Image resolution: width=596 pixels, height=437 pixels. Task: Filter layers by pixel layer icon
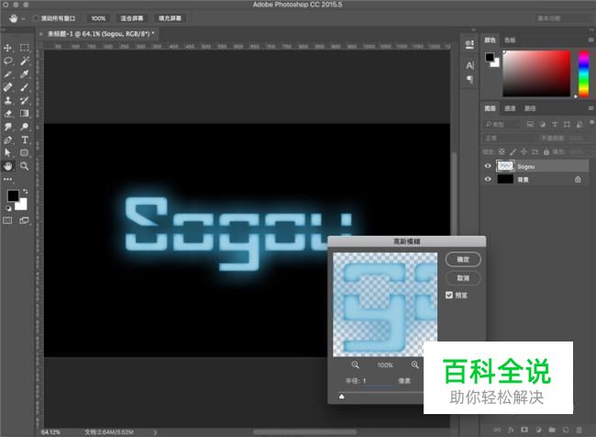click(x=530, y=124)
